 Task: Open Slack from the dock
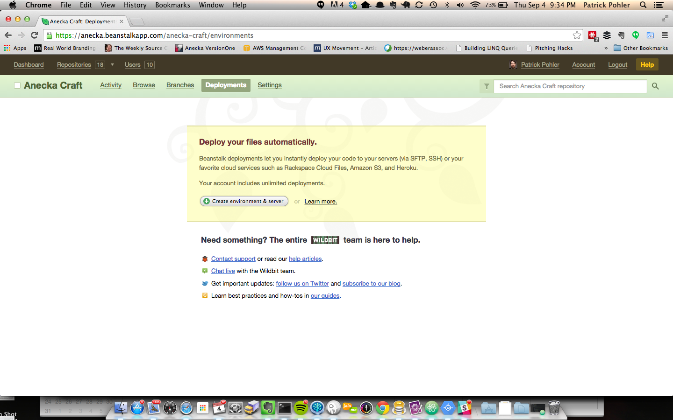coord(465,408)
